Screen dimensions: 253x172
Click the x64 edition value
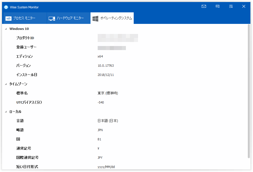click(x=100, y=56)
